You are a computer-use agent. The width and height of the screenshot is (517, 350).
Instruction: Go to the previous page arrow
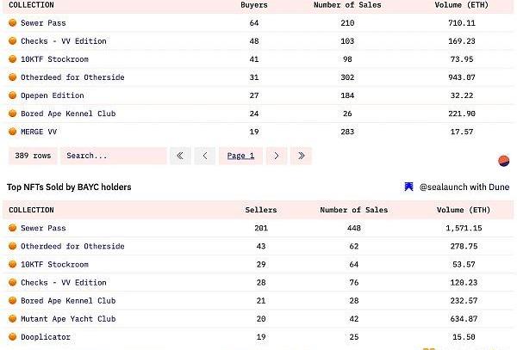point(205,156)
